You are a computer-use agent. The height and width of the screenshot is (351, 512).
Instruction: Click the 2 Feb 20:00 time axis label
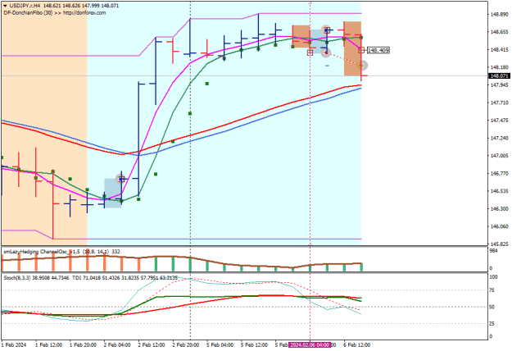(186, 345)
